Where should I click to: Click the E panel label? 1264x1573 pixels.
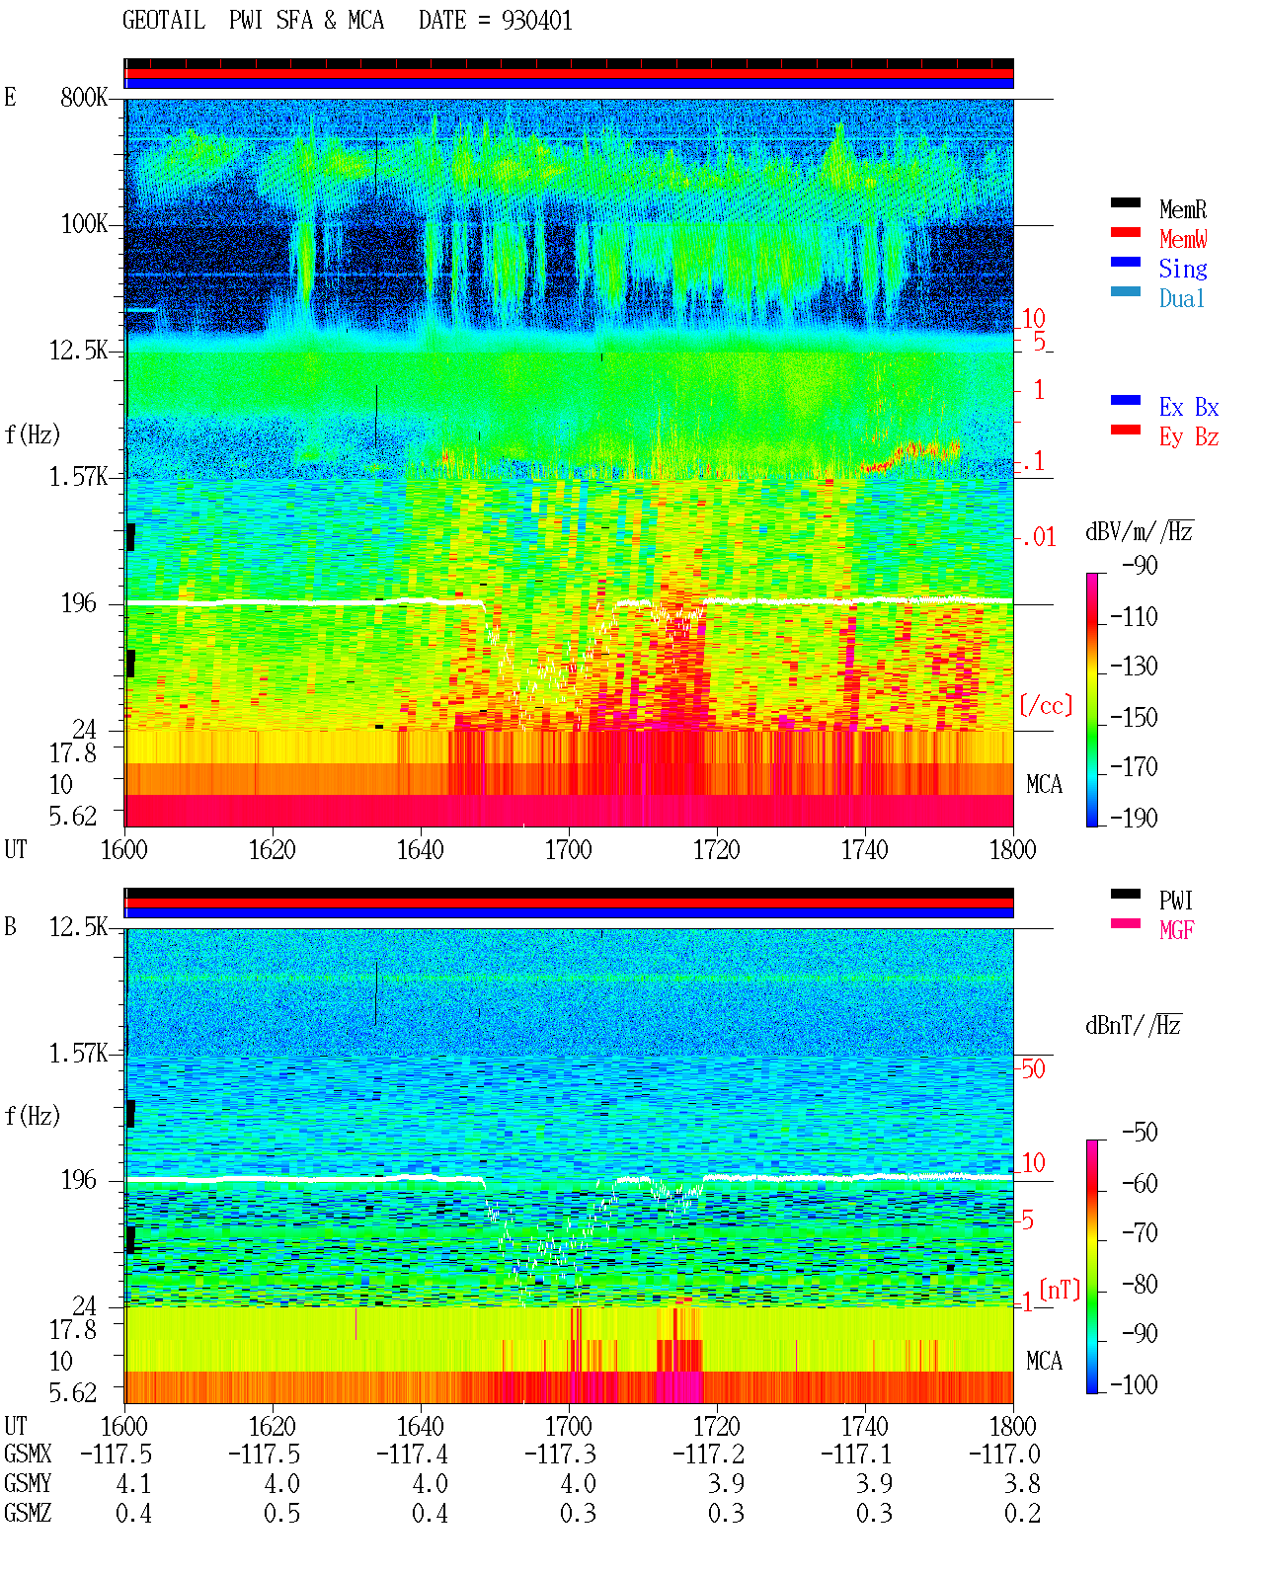pyautogui.click(x=10, y=98)
